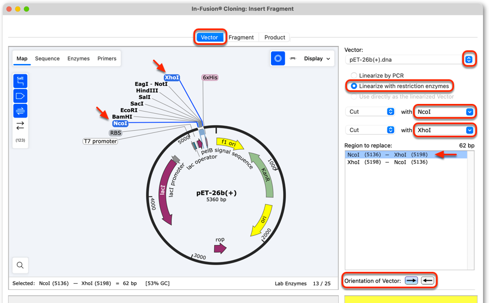Click the EcoRI enzyme site label
Image resolution: width=489 pixels, height=303 pixels.
129,110
